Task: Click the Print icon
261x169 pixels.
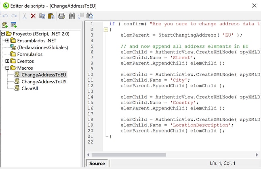Action: click(61, 16)
